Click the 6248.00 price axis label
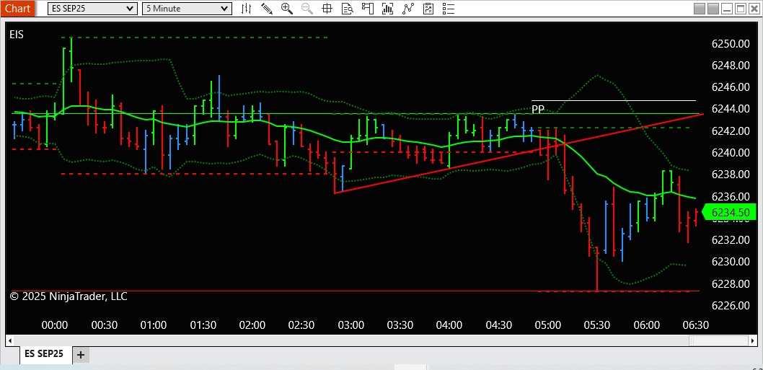This screenshot has width=763, height=370. click(x=731, y=65)
